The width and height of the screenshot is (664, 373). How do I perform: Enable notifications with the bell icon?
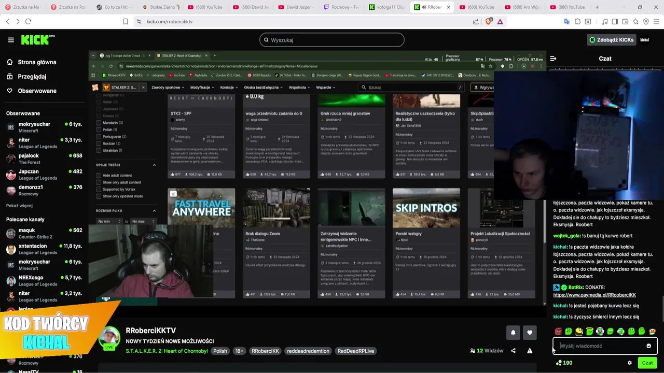513,333
